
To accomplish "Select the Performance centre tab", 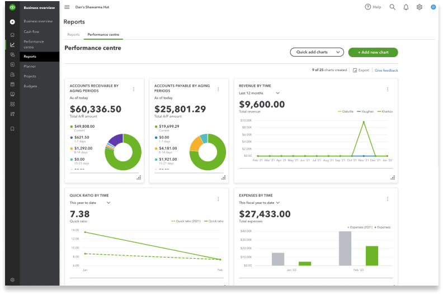I will point(103,35).
